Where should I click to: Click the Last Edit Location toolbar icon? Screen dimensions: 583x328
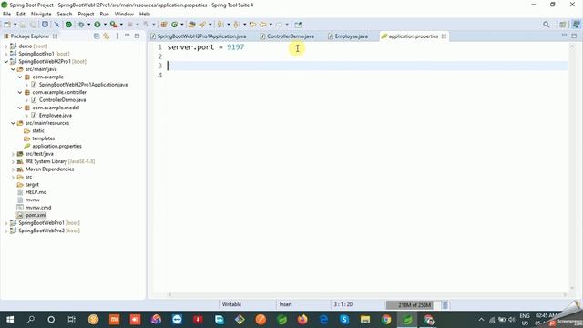coord(253,25)
